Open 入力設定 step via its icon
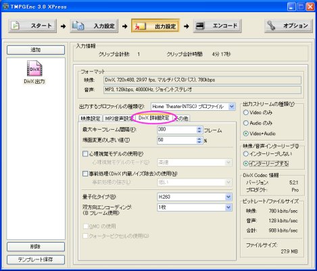 pyautogui.click(x=78, y=26)
